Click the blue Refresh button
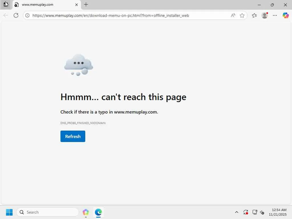 point(73,136)
